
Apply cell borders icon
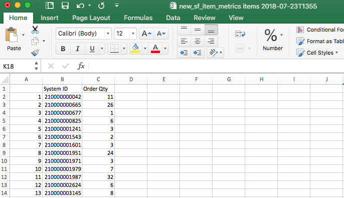click(x=114, y=49)
